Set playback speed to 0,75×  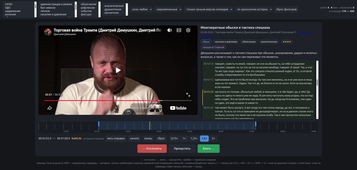[175, 139]
